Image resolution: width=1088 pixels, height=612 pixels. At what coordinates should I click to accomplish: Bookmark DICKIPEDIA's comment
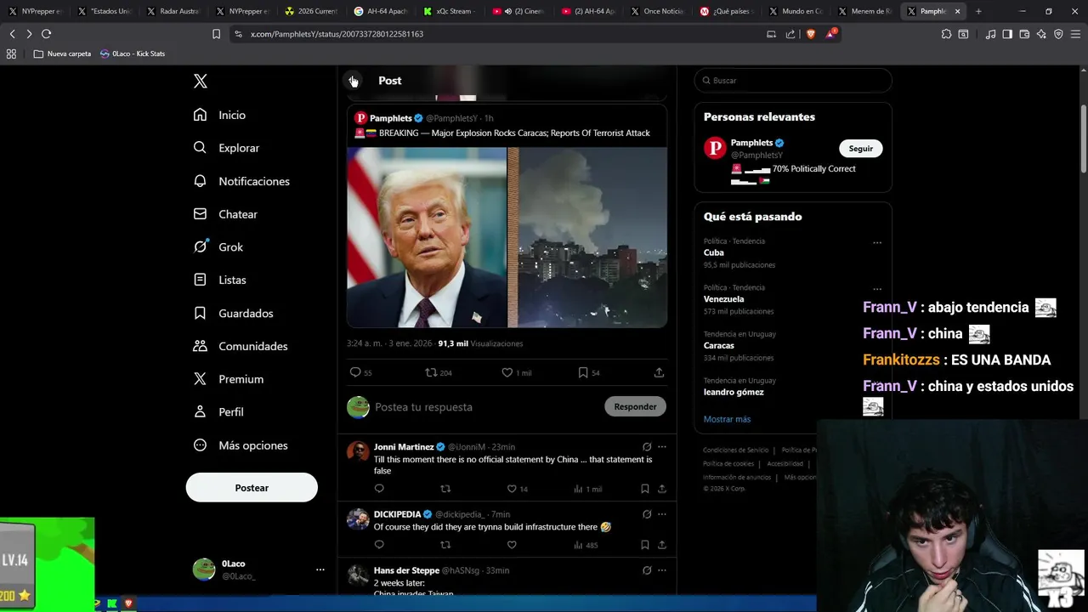[x=644, y=545]
